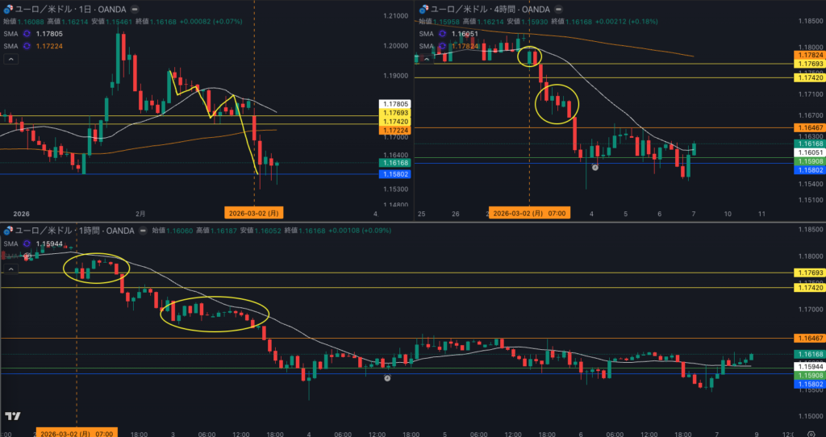Click the EUR/USD symbol icon on daily chart

tap(7, 9)
